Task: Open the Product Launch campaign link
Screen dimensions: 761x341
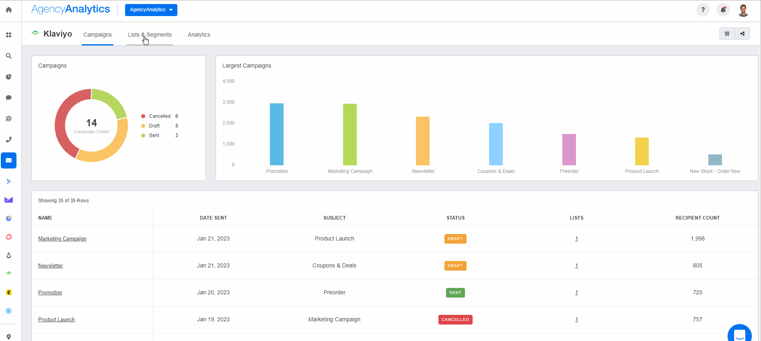Action: tap(56, 320)
